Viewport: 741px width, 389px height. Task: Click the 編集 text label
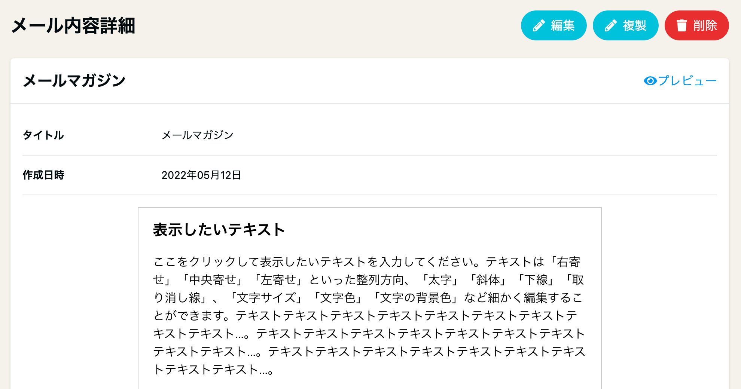(x=562, y=25)
